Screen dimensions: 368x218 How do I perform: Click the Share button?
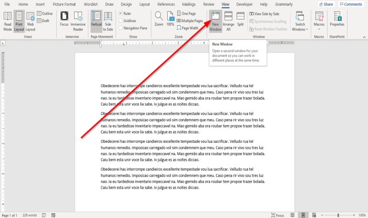[326, 4]
